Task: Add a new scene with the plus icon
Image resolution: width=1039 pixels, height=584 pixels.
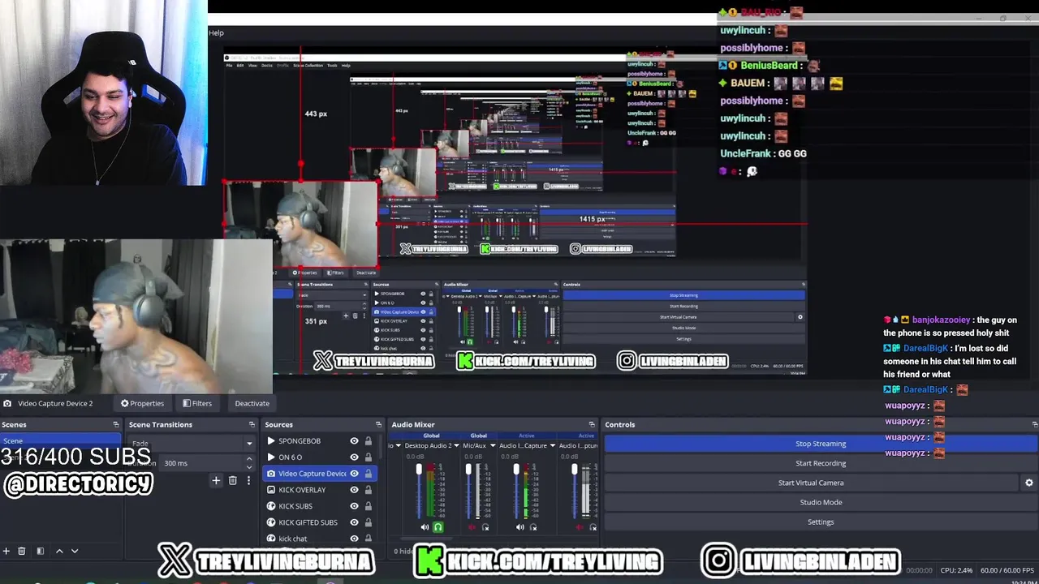Action: pyautogui.click(x=6, y=551)
